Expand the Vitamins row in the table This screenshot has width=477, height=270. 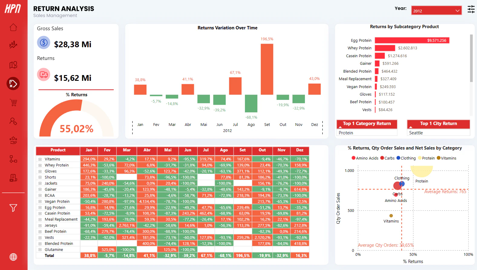[40, 159]
